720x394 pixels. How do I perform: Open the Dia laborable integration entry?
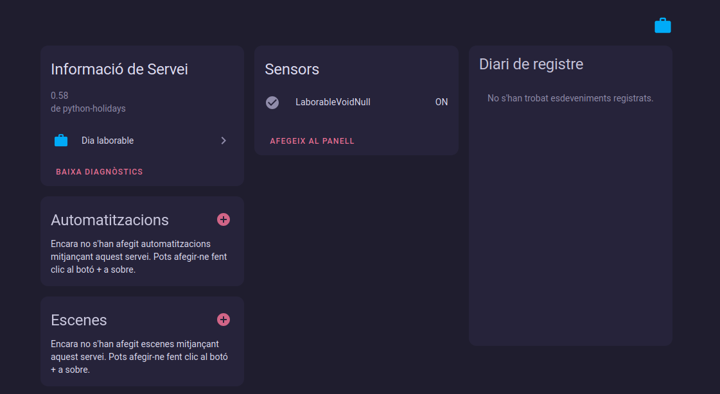coord(107,141)
